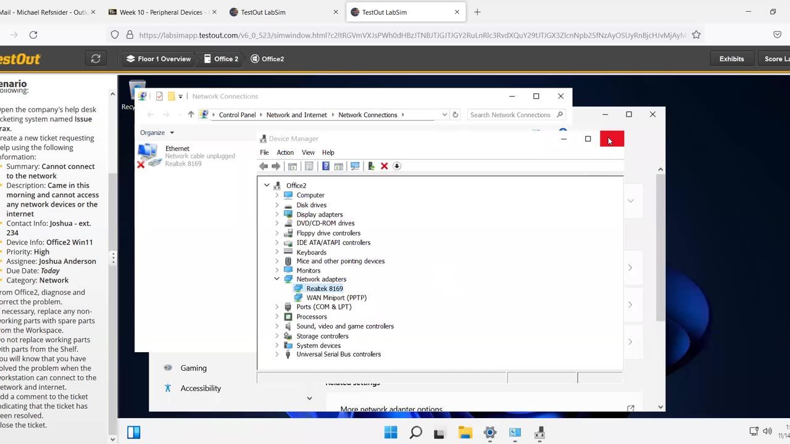Select the Ethernet adapter with red X

[x=186, y=156]
